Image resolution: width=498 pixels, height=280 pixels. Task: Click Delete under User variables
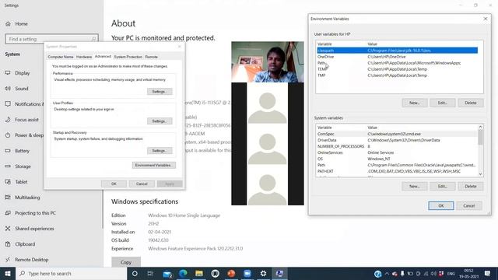pos(470,103)
